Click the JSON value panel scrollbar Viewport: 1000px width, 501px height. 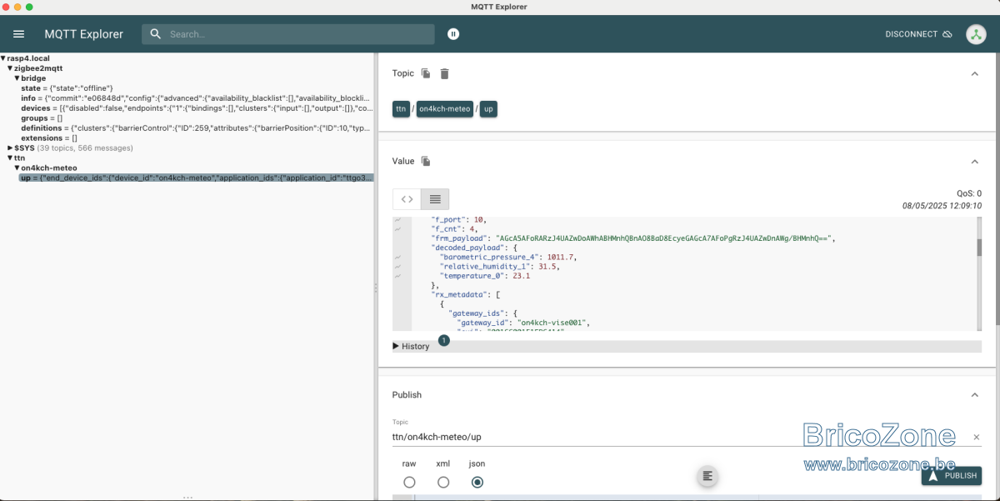tap(979, 248)
